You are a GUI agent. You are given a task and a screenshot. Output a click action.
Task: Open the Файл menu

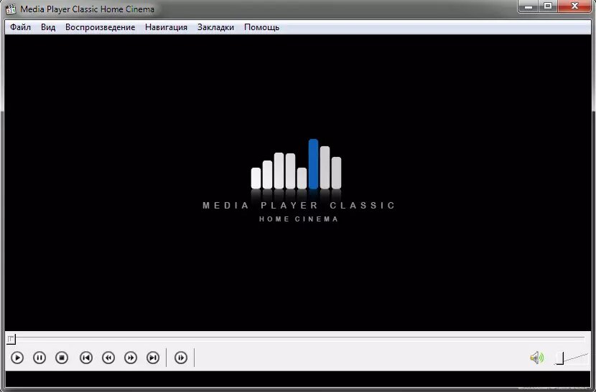(21, 27)
